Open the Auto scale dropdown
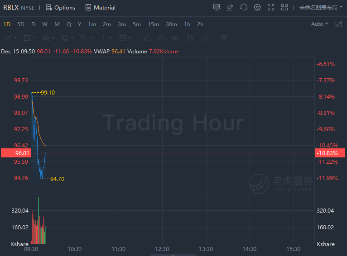Image resolution: width=347 pixels, height=256 pixels. click(319, 24)
